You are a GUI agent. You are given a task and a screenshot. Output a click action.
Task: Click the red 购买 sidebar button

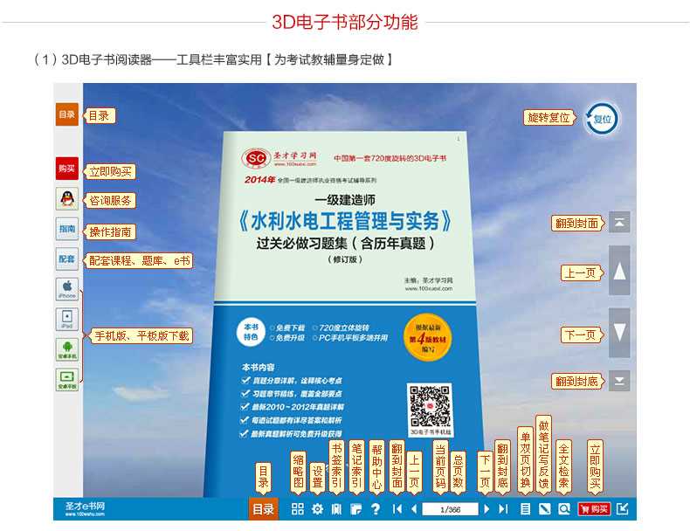tap(67, 167)
